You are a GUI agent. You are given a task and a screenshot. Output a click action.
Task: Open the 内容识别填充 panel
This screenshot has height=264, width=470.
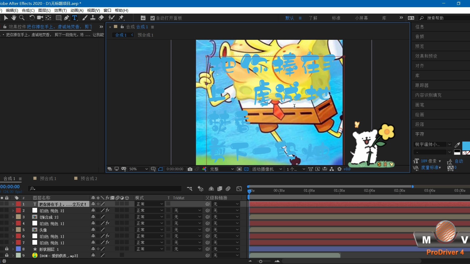(428, 95)
